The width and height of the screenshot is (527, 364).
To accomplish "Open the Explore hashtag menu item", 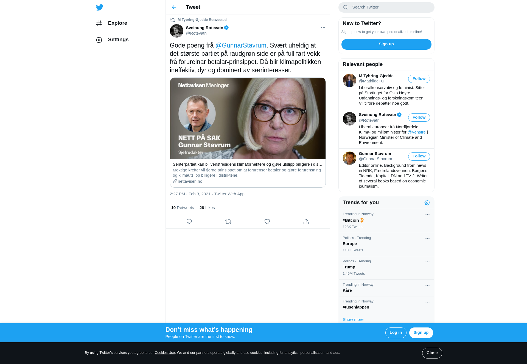I will point(112,23).
